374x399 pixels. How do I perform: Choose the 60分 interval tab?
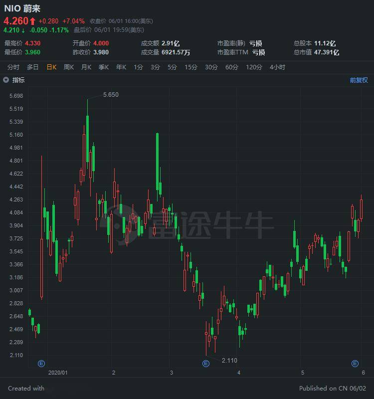coord(231,67)
